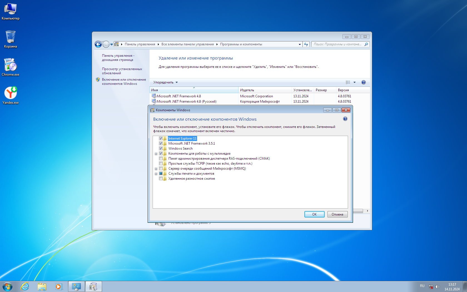Viewport: 467px width, 292px height.
Task: Click Панель управления in the breadcrumb
Action: pos(140,44)
